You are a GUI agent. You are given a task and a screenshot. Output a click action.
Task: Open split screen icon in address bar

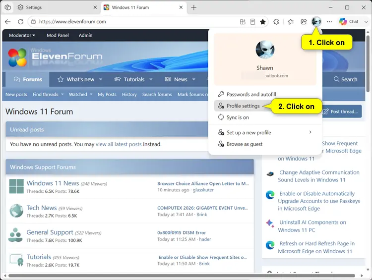(243, 22)
